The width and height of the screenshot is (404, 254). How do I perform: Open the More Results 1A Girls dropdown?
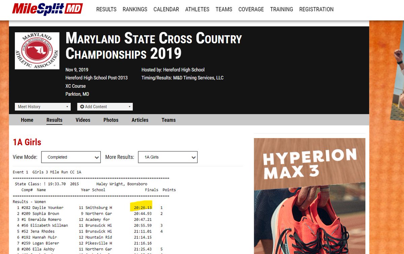pos(168,157)
